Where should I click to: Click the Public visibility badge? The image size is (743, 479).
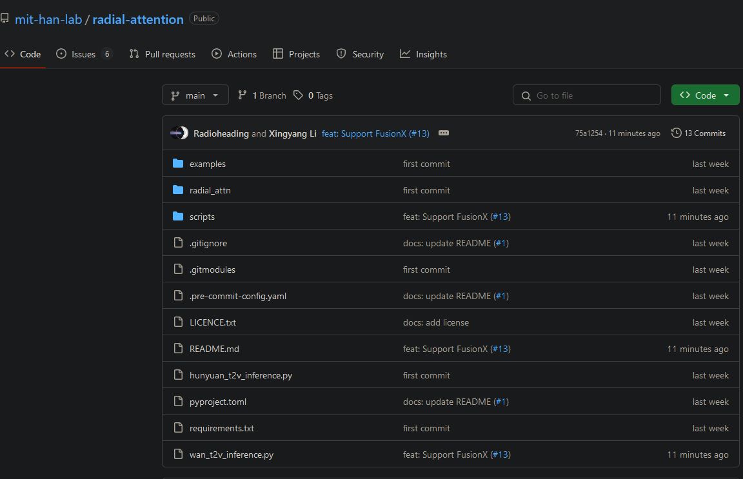click(204, 19)
